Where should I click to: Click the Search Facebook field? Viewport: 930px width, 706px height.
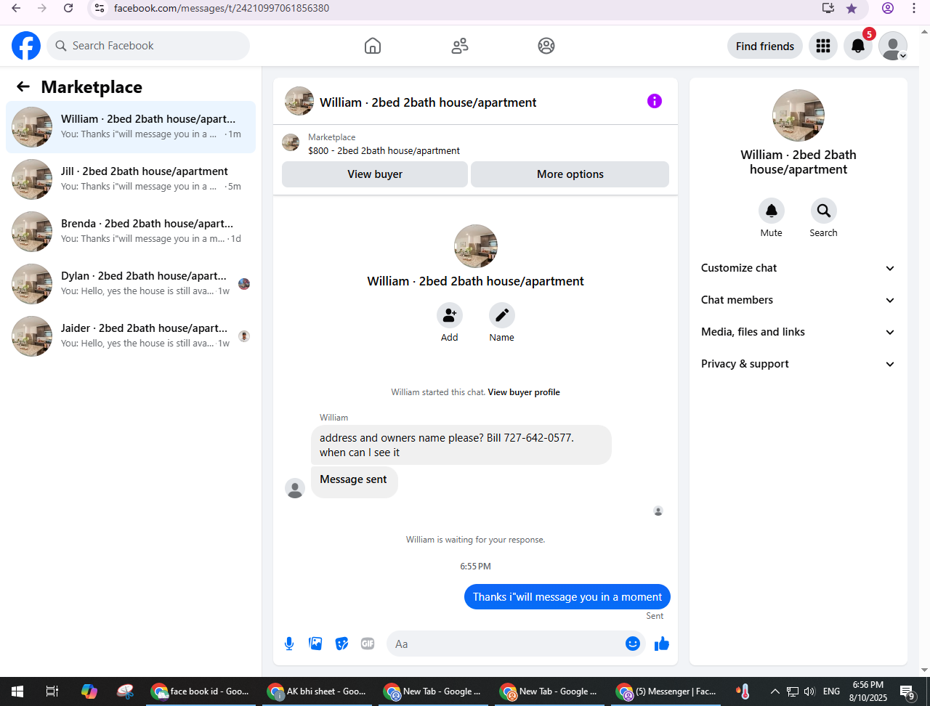[x=148, y=46]
